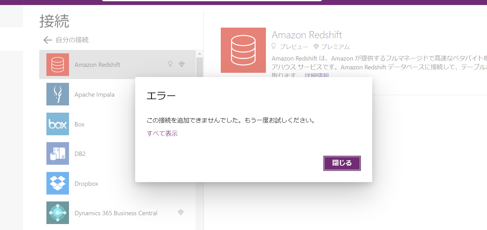Select the Amazon Redshift list icon
Viewport: 487px width, 230px height.
pyautogui.click(x=58, y=65)
